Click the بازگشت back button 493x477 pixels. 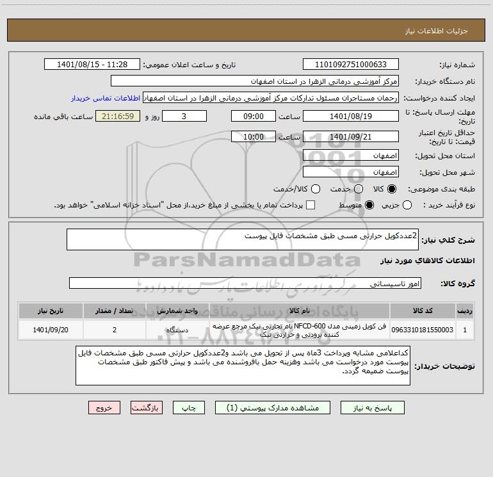pyautogui.click(x=147, y=407)
